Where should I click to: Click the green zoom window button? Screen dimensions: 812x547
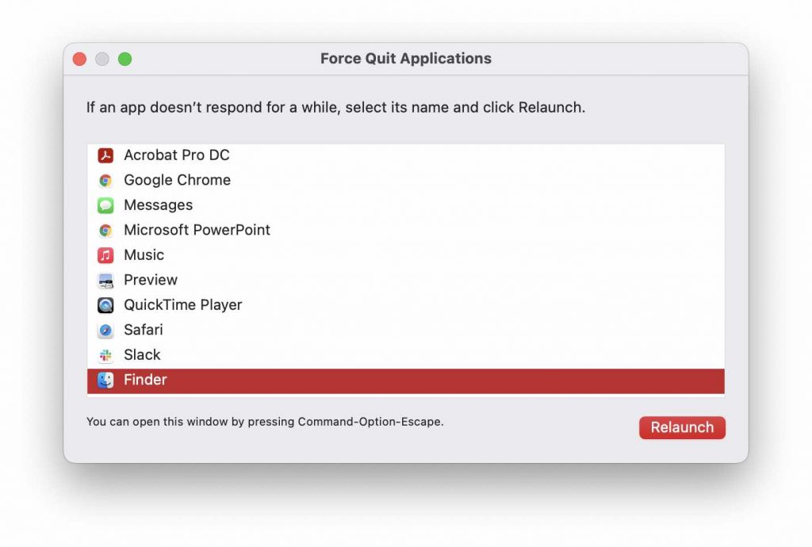click(124, 59)
